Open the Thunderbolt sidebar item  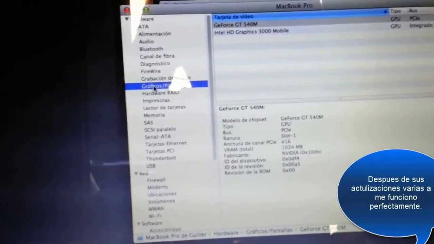[161, 158]
